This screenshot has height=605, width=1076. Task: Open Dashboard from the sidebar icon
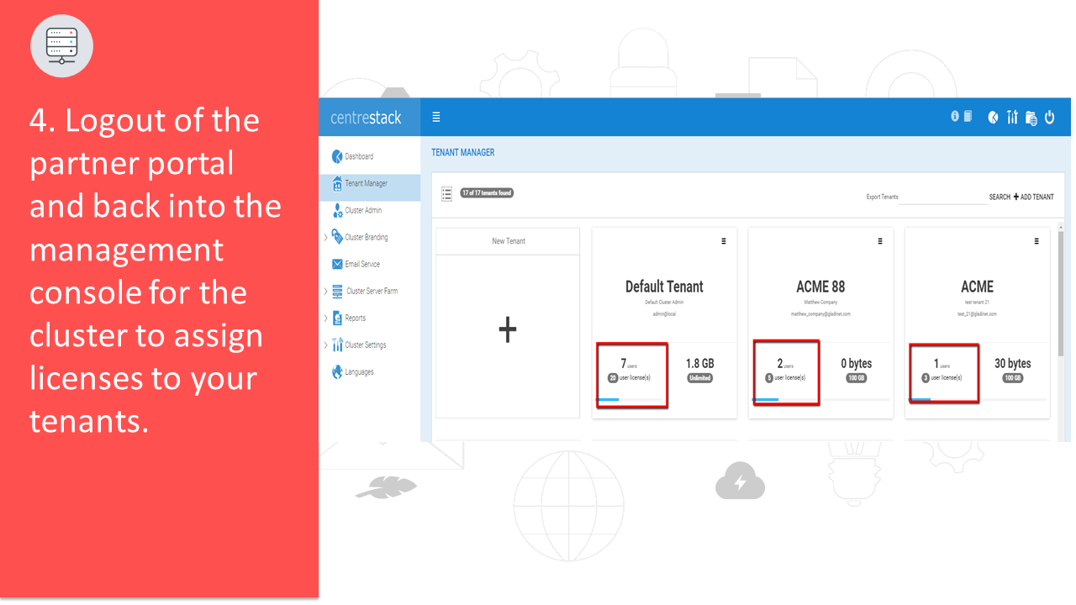pos(337,156)
